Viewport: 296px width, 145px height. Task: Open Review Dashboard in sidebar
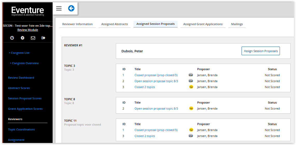click(x=21, y=78)
